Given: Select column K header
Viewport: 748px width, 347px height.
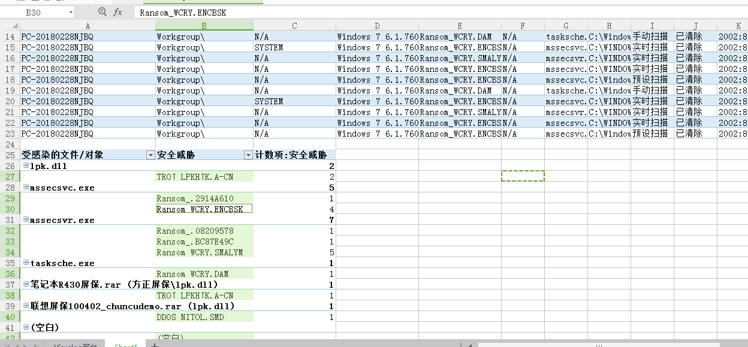Looking at the screenshot, I should [732, 25].
